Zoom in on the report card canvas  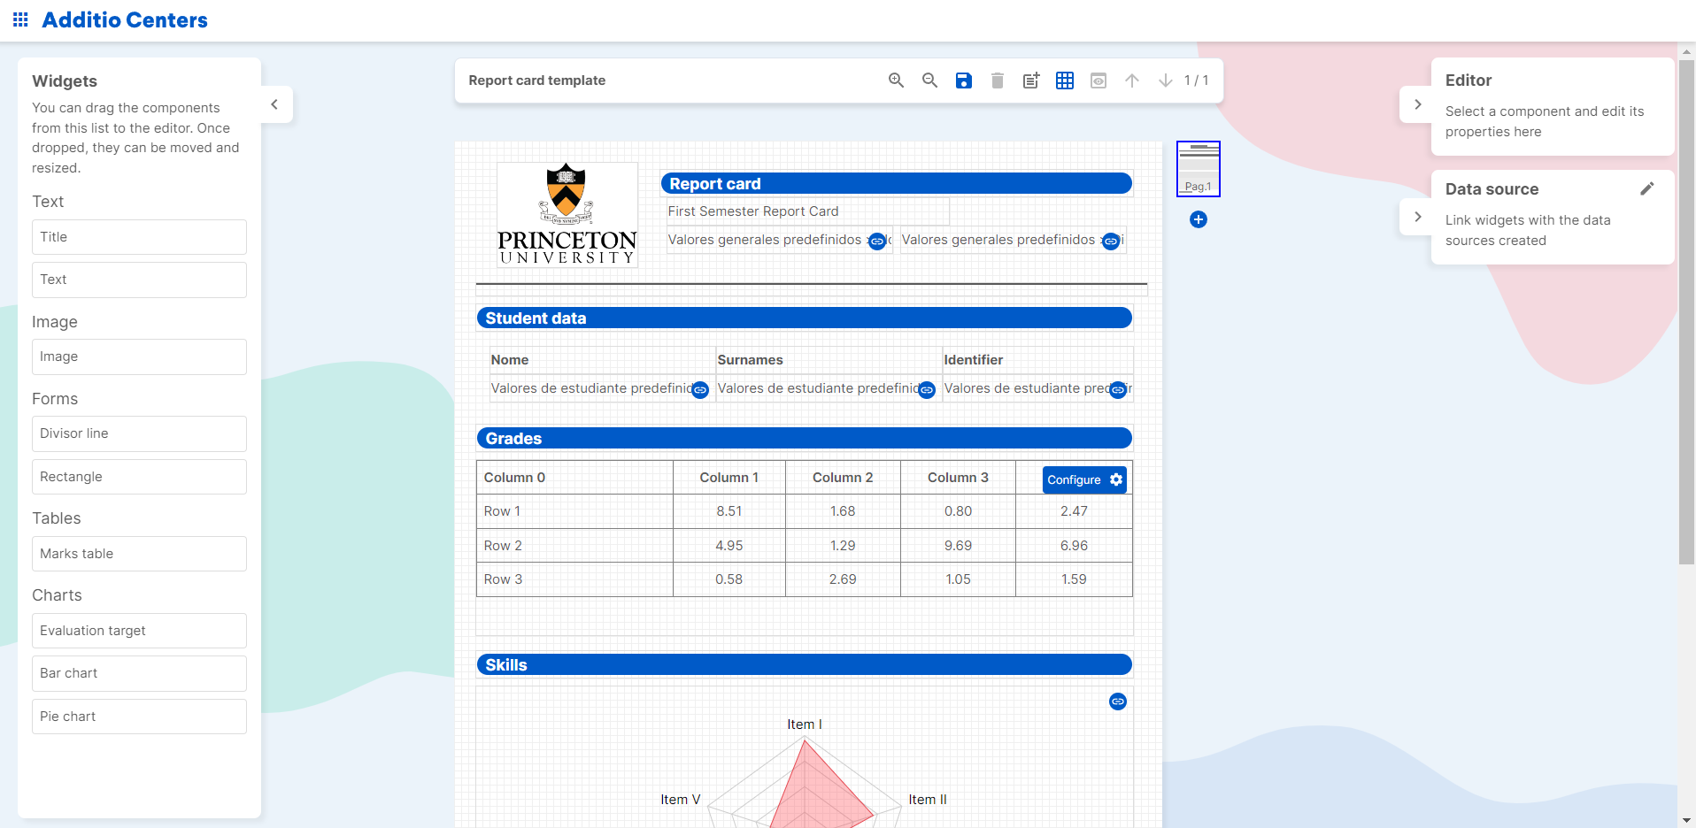[896, 80]
